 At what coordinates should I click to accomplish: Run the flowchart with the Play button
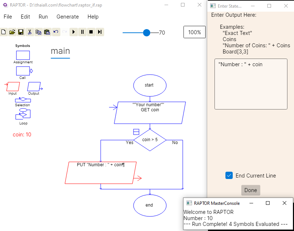74,32
